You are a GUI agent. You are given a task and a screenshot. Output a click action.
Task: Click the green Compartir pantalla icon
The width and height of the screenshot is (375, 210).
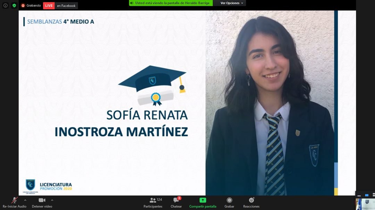(203, 200)
